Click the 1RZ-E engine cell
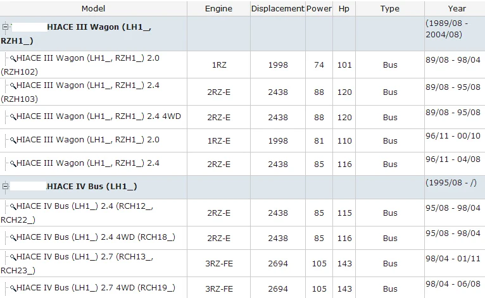Image resolution: width=485 pixels, height=298 pixels. click(x=218, y=140)
